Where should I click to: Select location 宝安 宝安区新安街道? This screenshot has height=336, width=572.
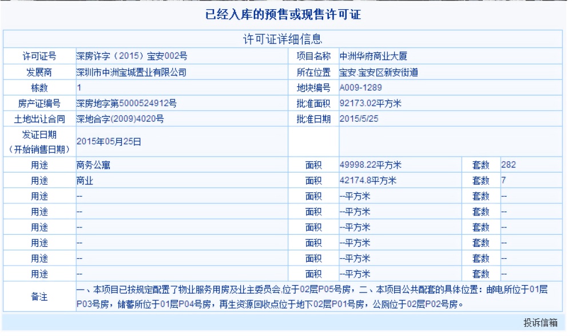[x=379, y=72]
